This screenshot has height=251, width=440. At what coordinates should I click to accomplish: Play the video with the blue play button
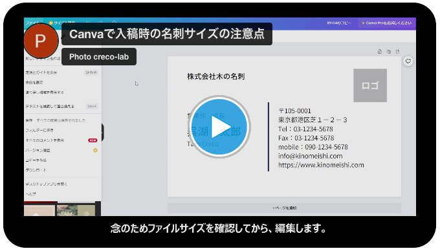(x=219, y=127)
